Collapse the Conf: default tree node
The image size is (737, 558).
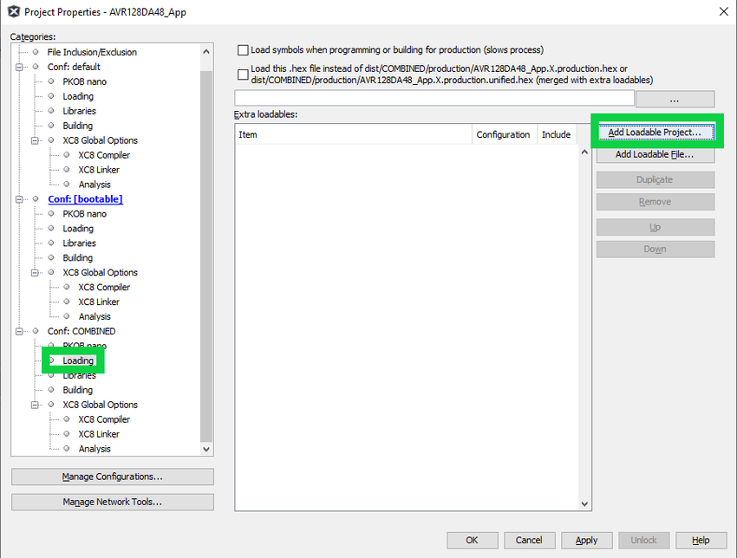coord(20,67)
